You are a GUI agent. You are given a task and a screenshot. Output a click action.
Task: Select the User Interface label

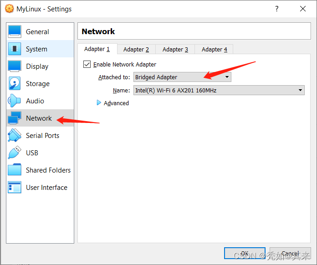(47, 188)
